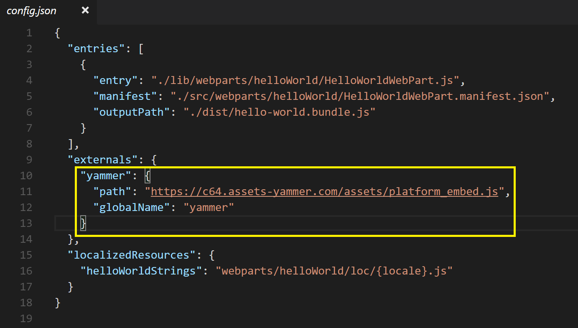The height and width of the screenshot is (328, 578).
Task: Close the config.json tab
Action: pos(85,10)
